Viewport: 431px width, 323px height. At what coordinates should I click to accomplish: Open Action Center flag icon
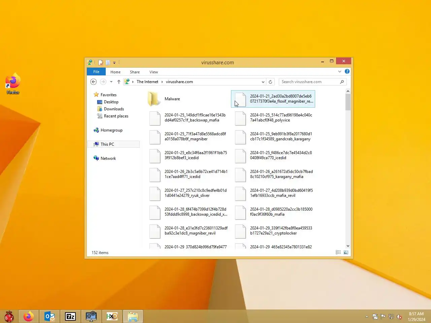pos(383,317)
